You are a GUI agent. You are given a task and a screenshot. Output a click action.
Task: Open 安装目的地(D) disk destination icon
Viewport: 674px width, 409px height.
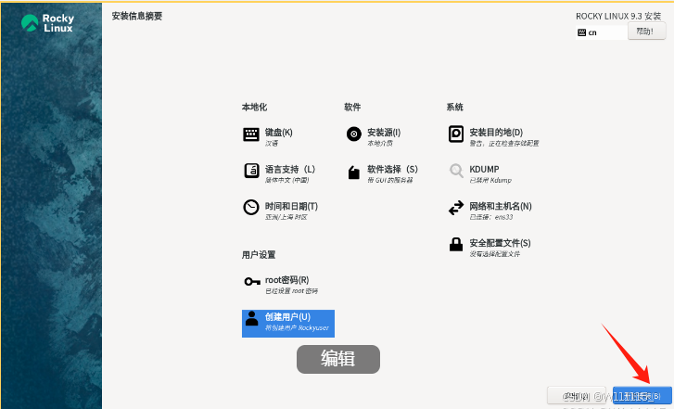click(455, 134)
